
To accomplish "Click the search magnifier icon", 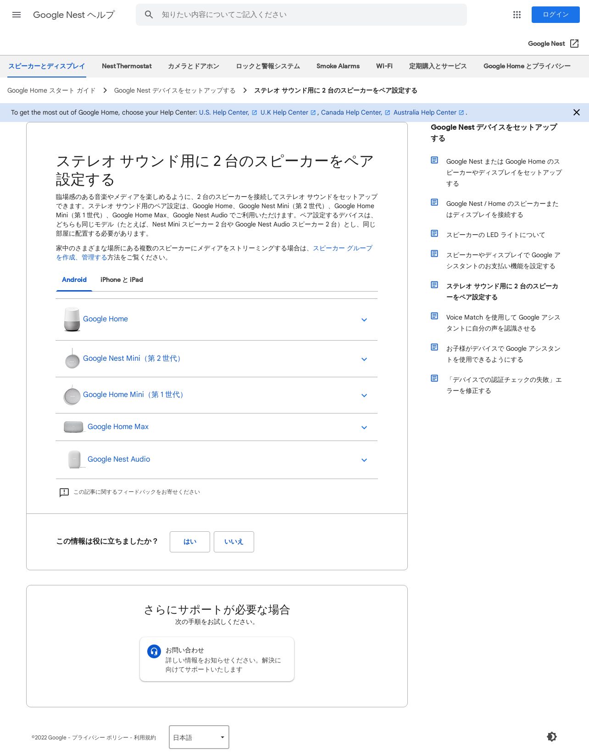I will click(149, 15).
